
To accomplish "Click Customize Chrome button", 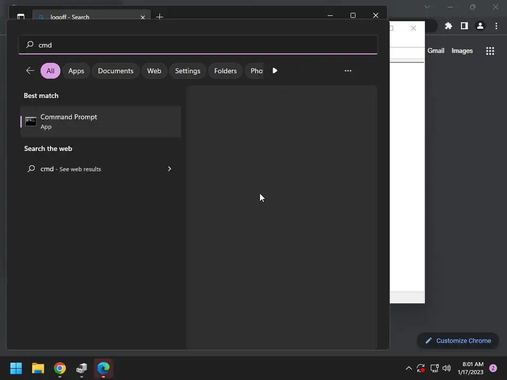I will point(458,340).
